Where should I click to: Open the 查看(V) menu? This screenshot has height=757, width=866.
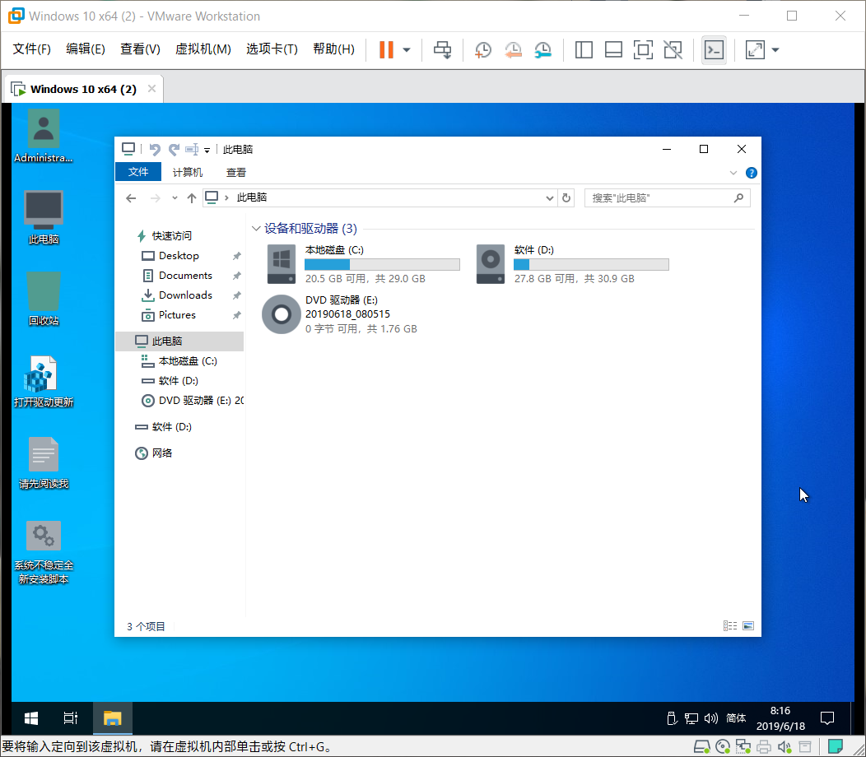(x=140, y=49)
